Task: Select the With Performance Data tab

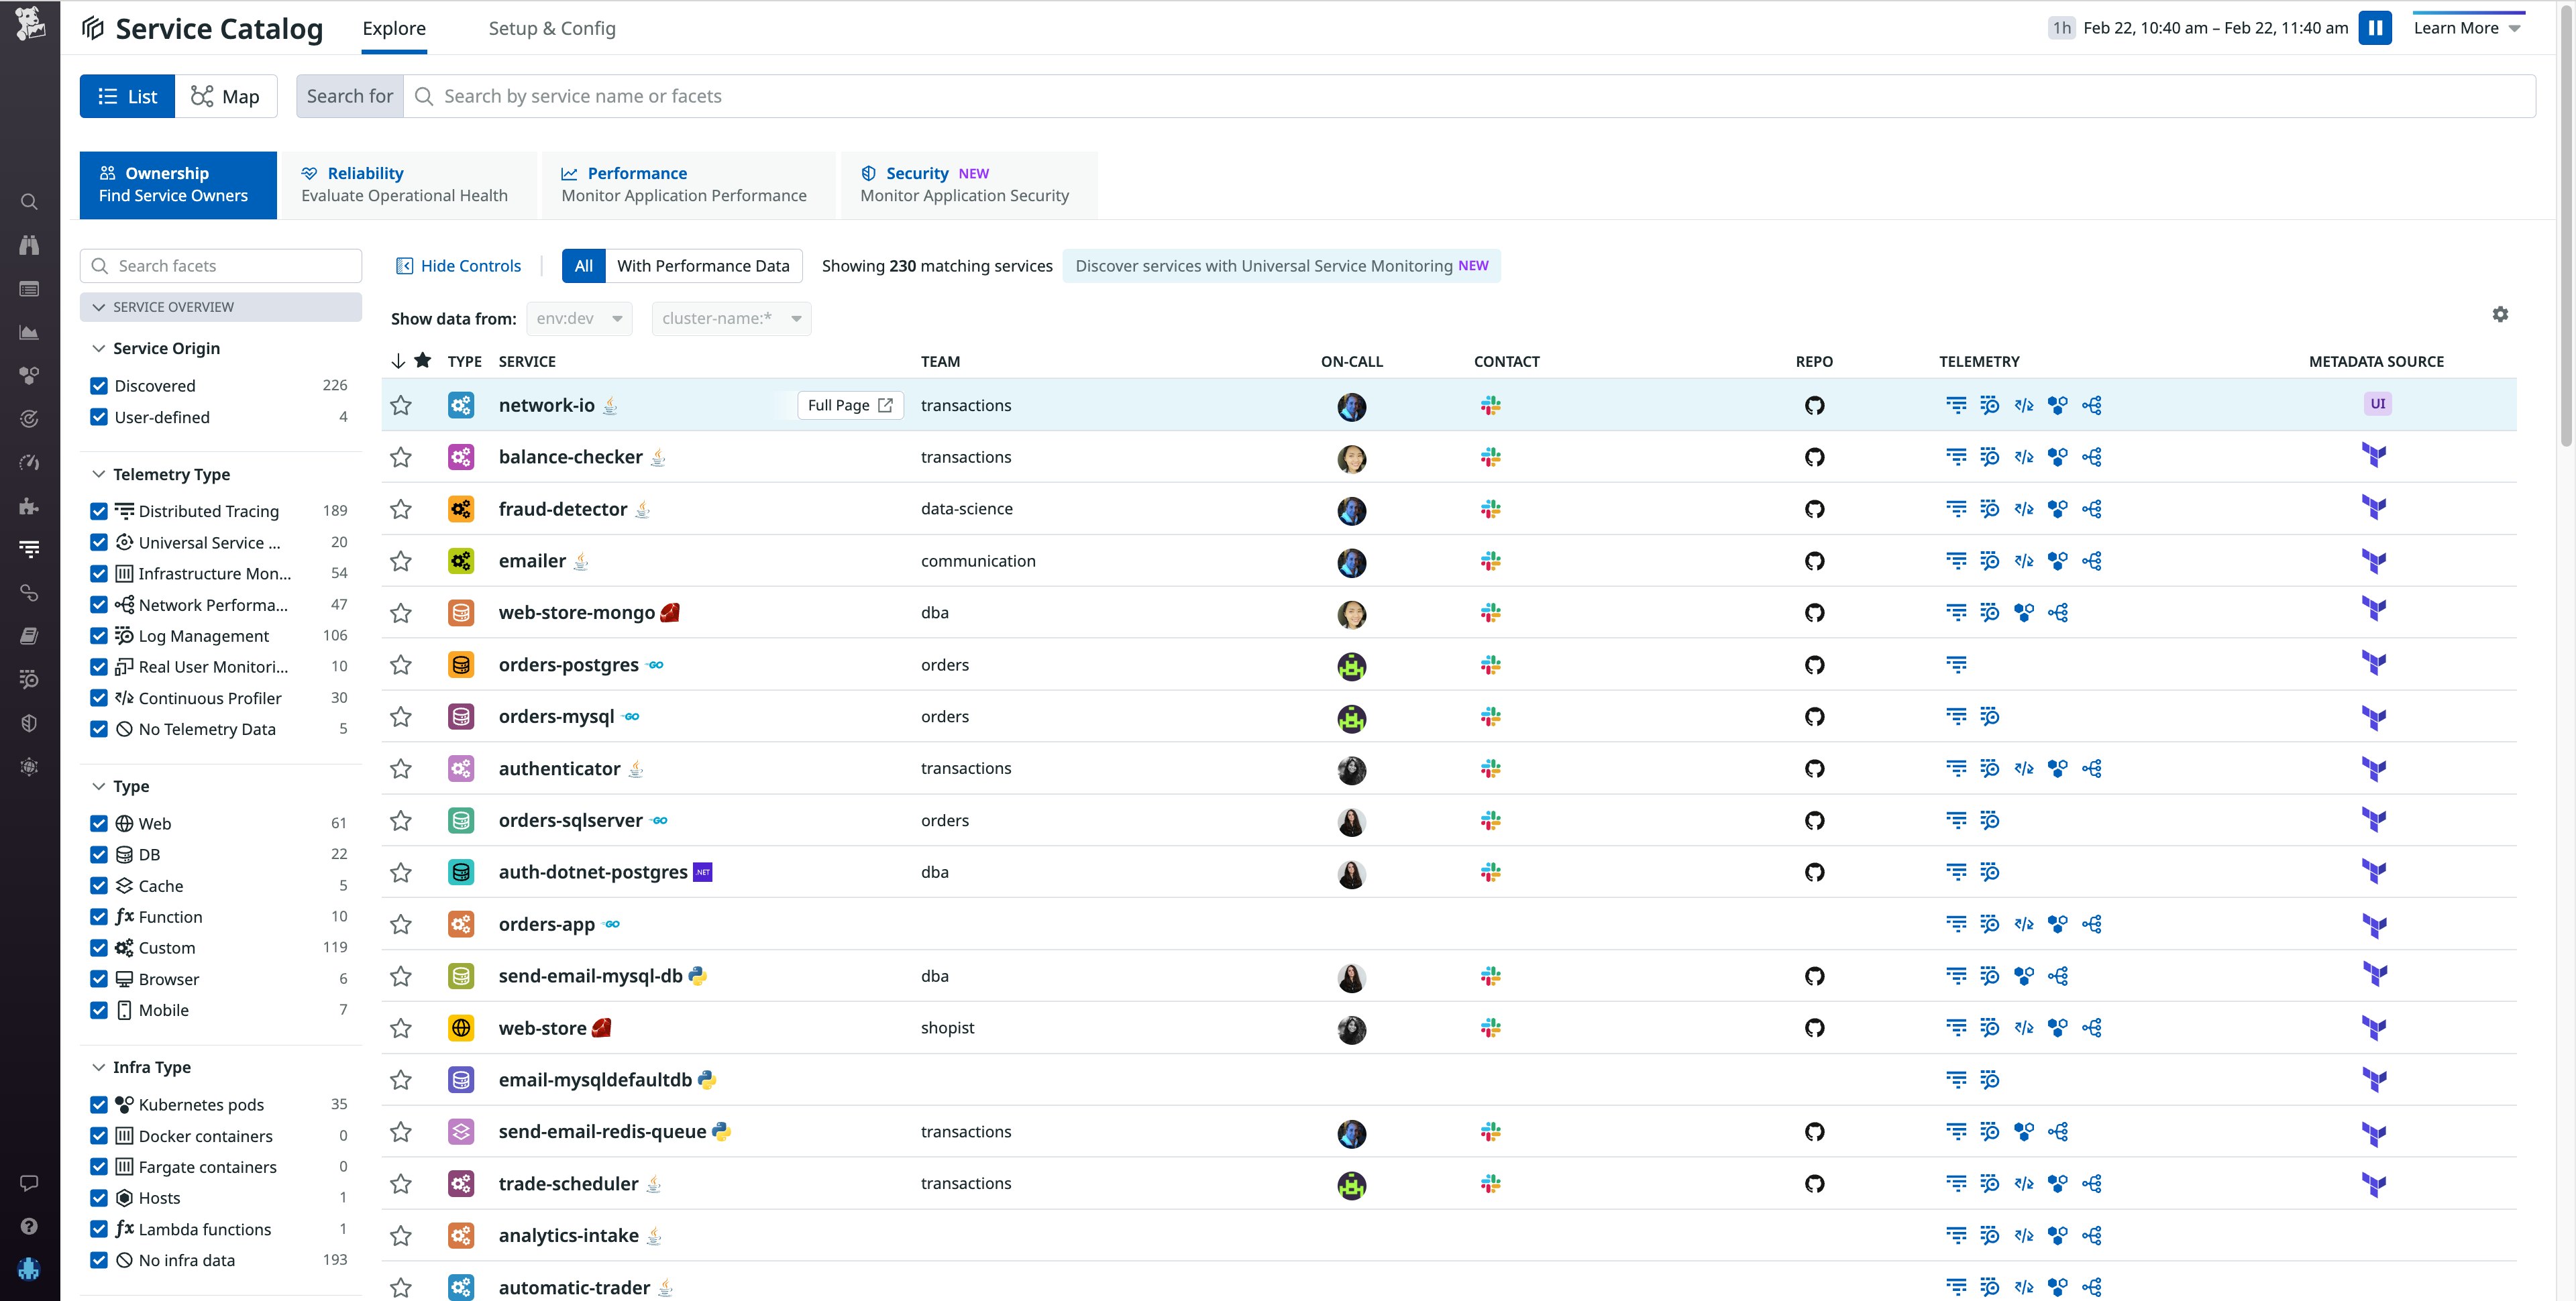Action: 703,265
